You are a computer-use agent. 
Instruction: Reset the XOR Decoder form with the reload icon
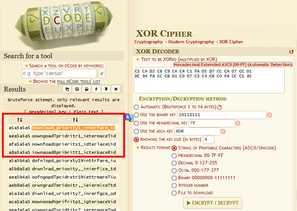291,52
